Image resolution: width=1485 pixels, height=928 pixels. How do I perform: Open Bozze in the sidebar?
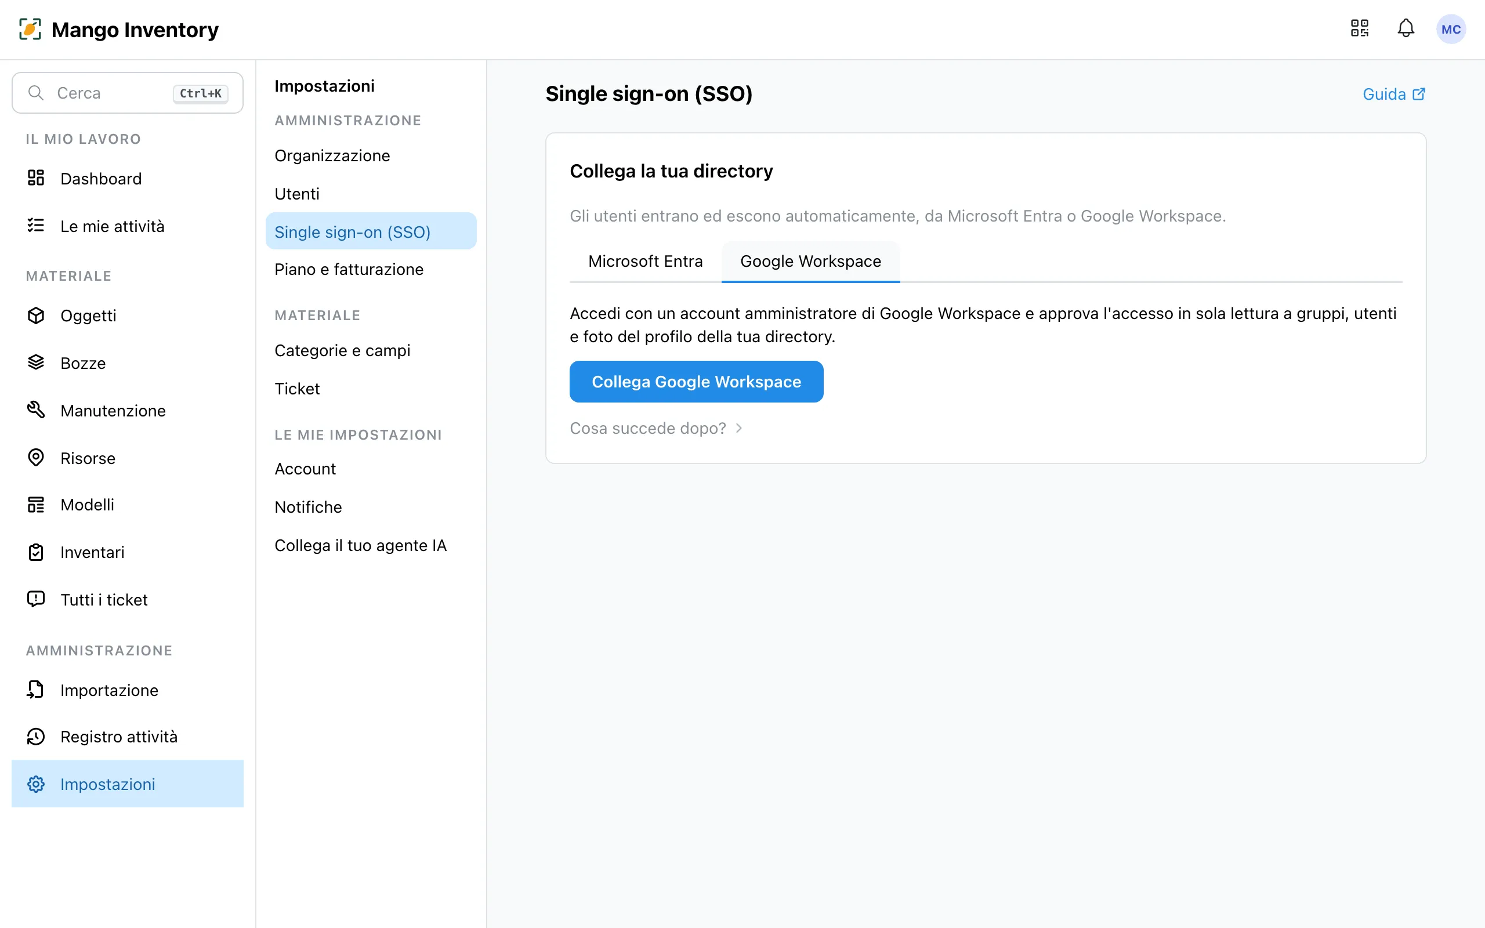coord(128,362)
